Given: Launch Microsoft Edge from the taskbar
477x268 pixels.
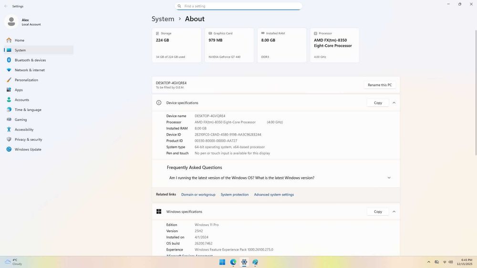Looking at the screenshot, I should pyautogui.click(x=233, y=262).
